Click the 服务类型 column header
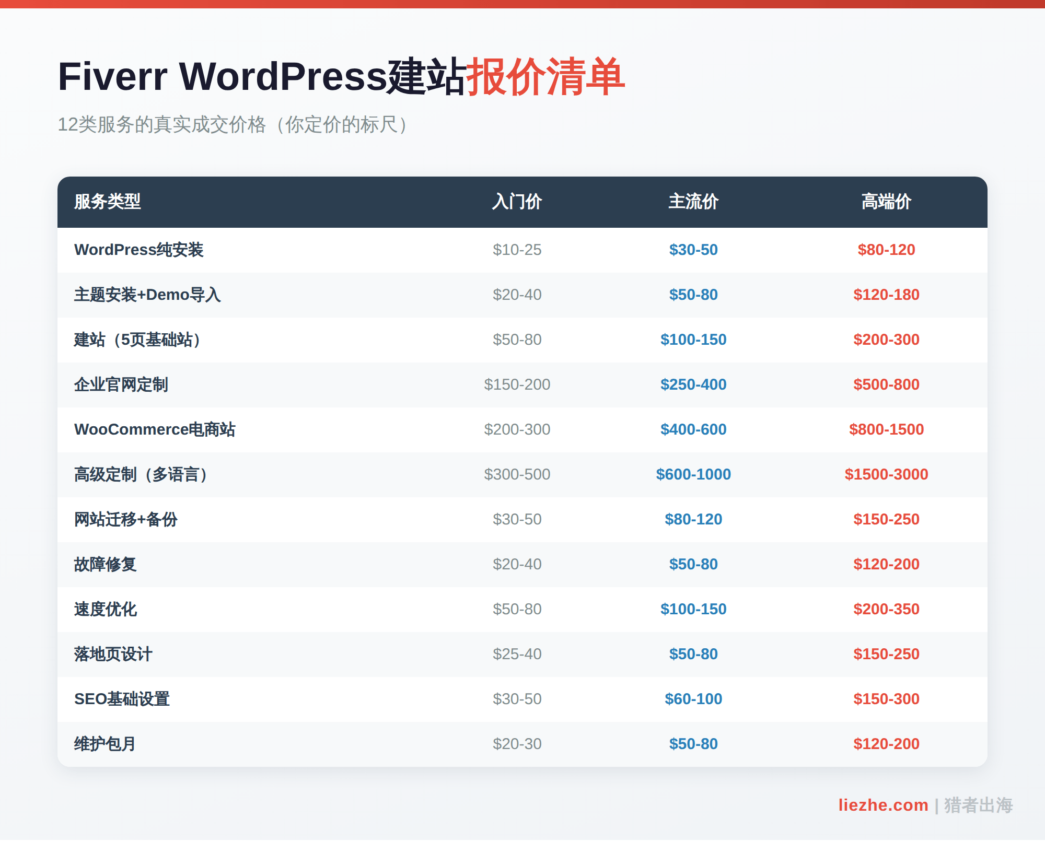The width and height of the screenshot is (1045, 841). click(x=108, y=202)
